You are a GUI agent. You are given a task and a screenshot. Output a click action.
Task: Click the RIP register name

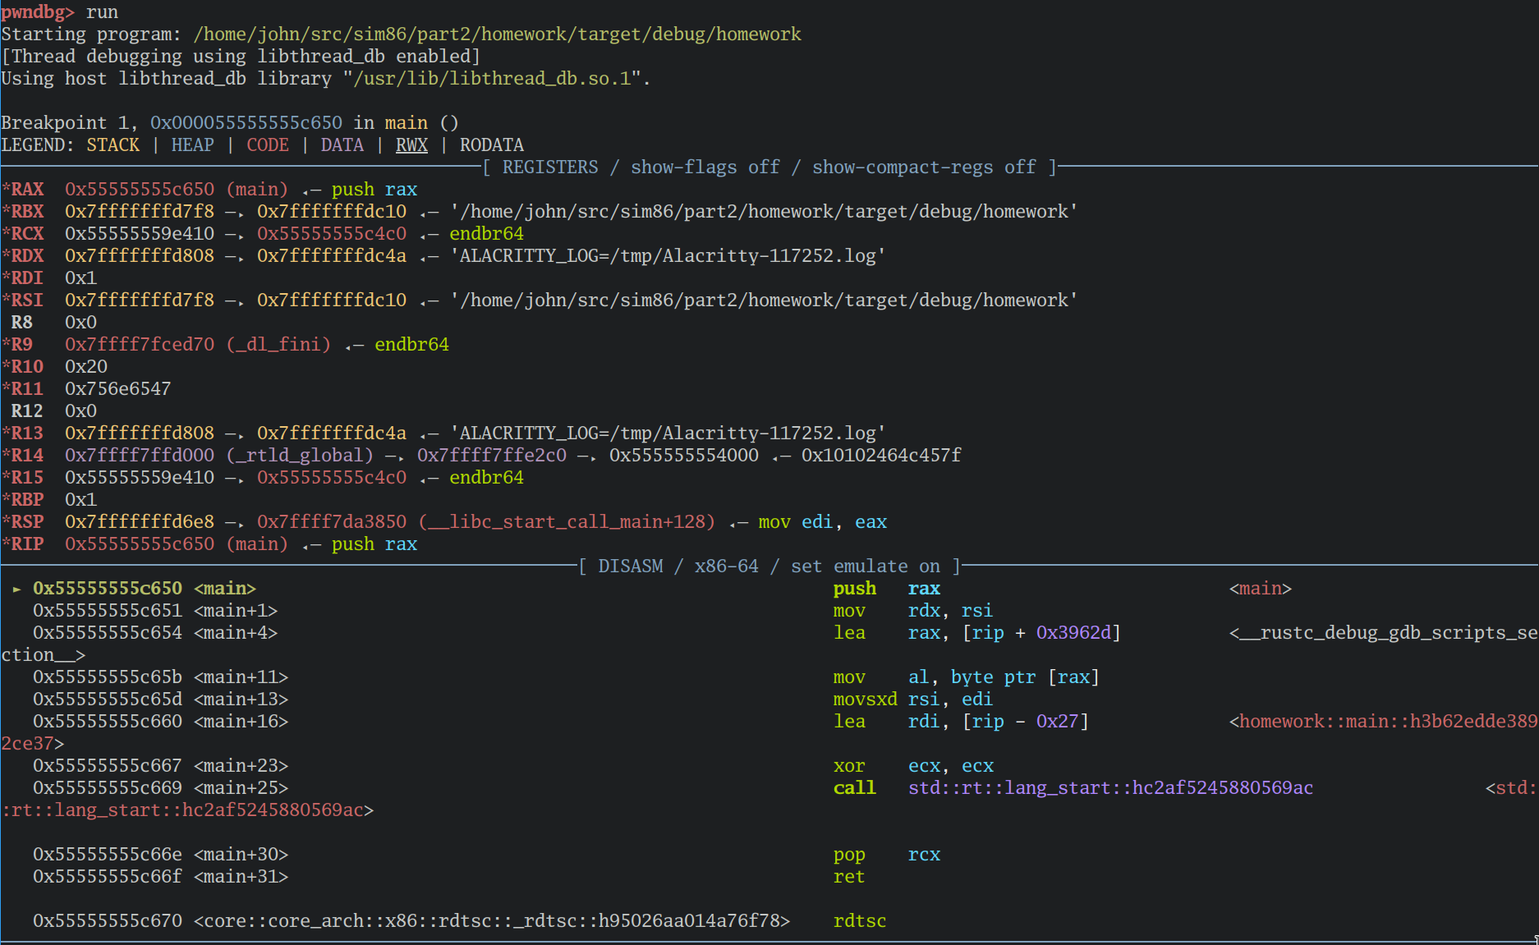tap(27, 544)
